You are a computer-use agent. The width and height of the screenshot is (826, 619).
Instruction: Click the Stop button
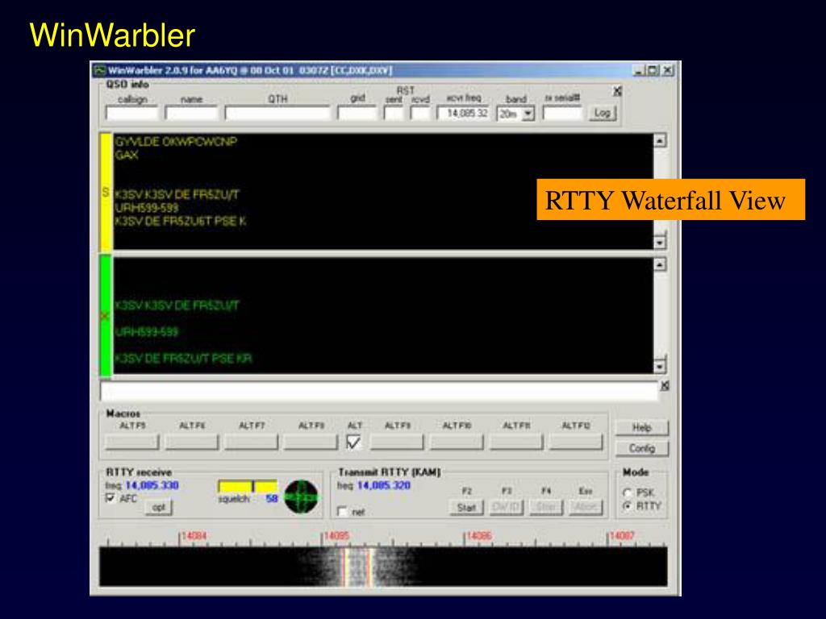[x=546, y=508]
